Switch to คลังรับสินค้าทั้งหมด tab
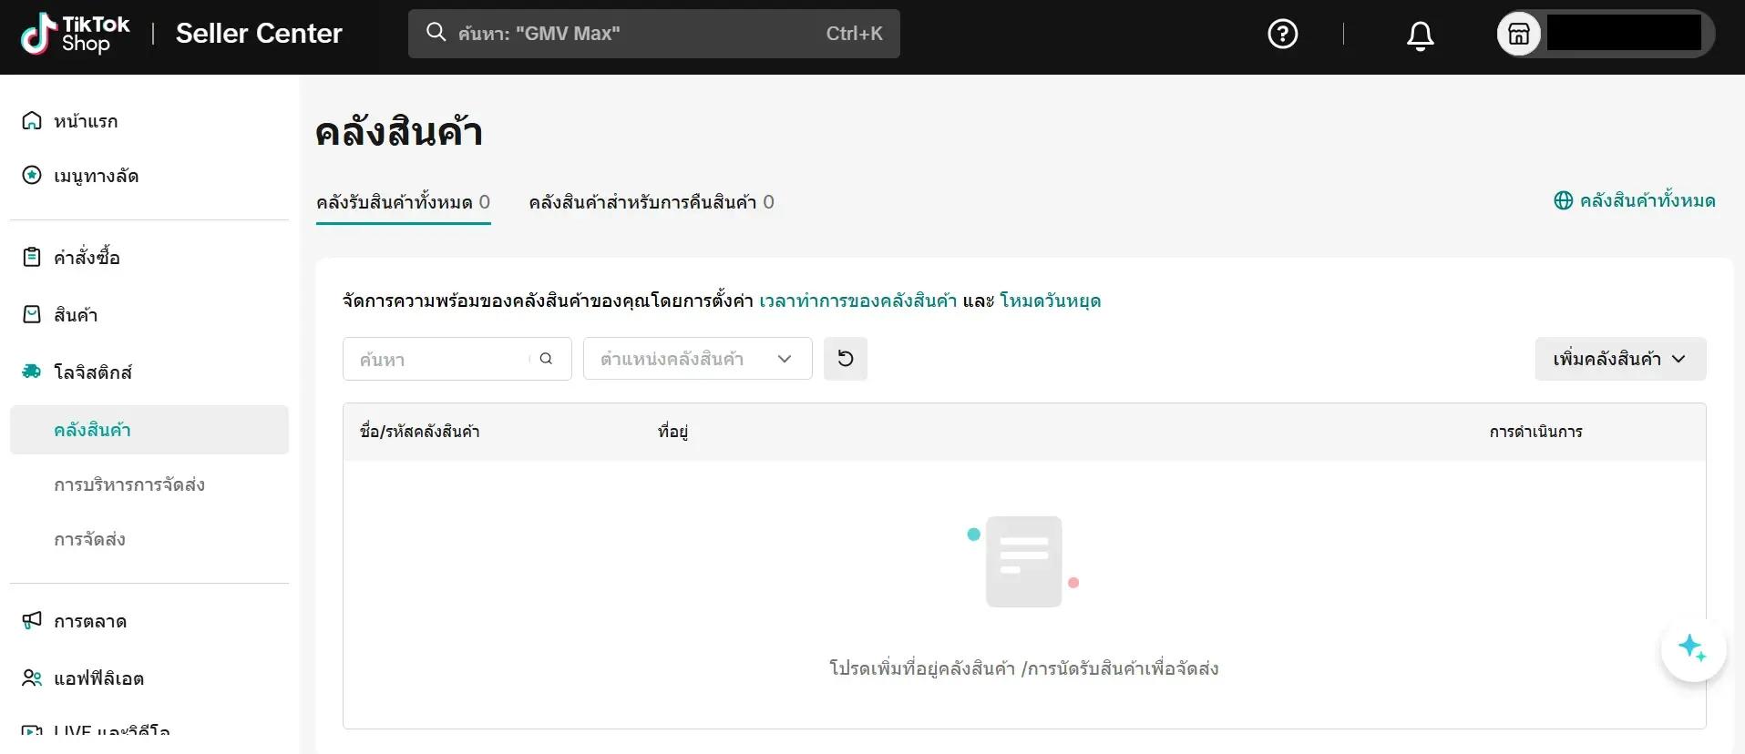 (x=403, y=202)
